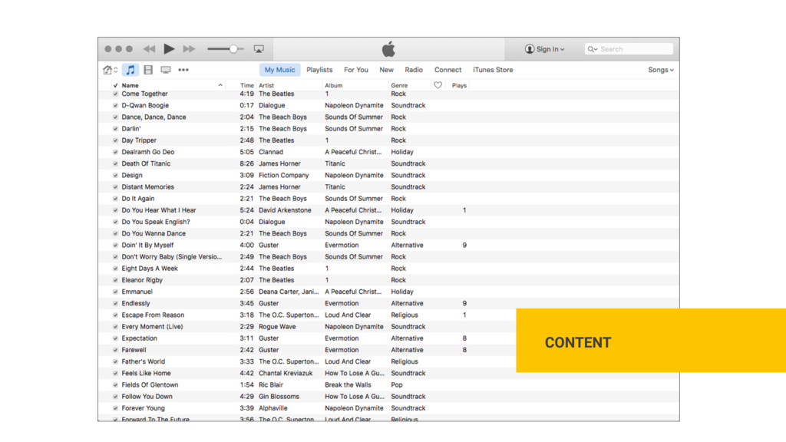The image size is (786, 442).
Task: Start playback with the play button
Action: [x=169, y=48]
